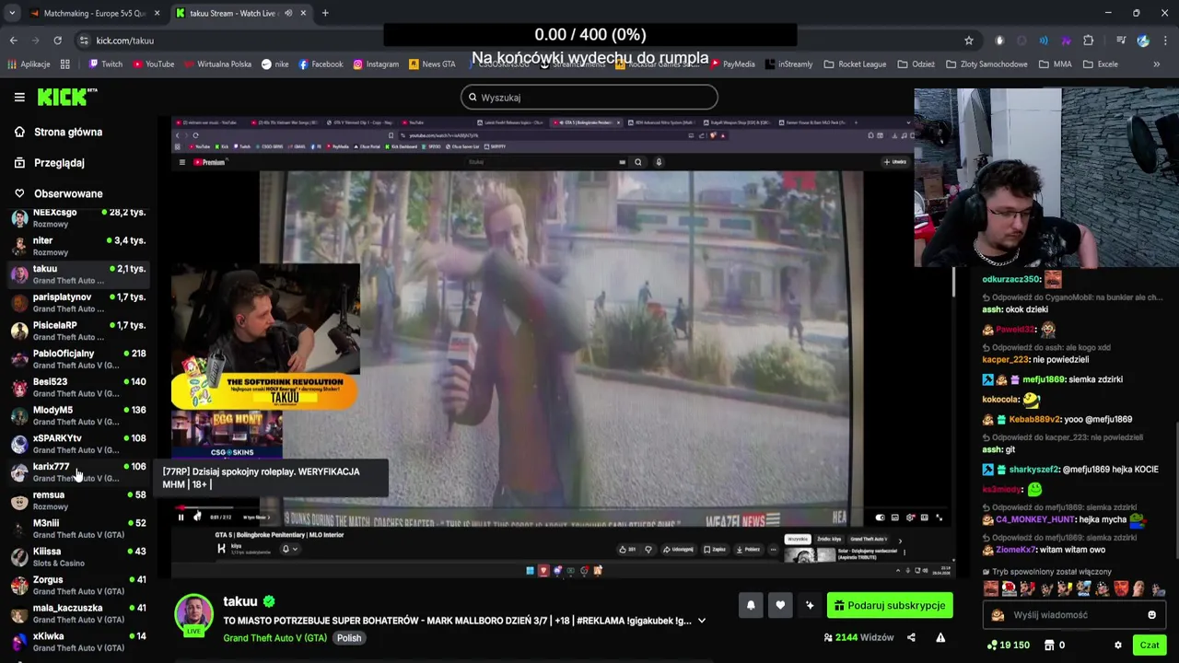Switch to Matchmaking Europe 5v5 tab
Screen dimensions: 1179x663
coord(95,13)
